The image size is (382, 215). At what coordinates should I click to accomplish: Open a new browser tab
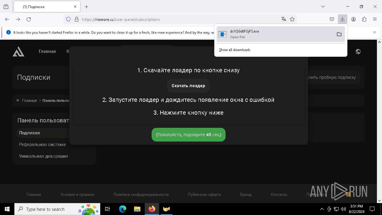click(x=87, y=7)
